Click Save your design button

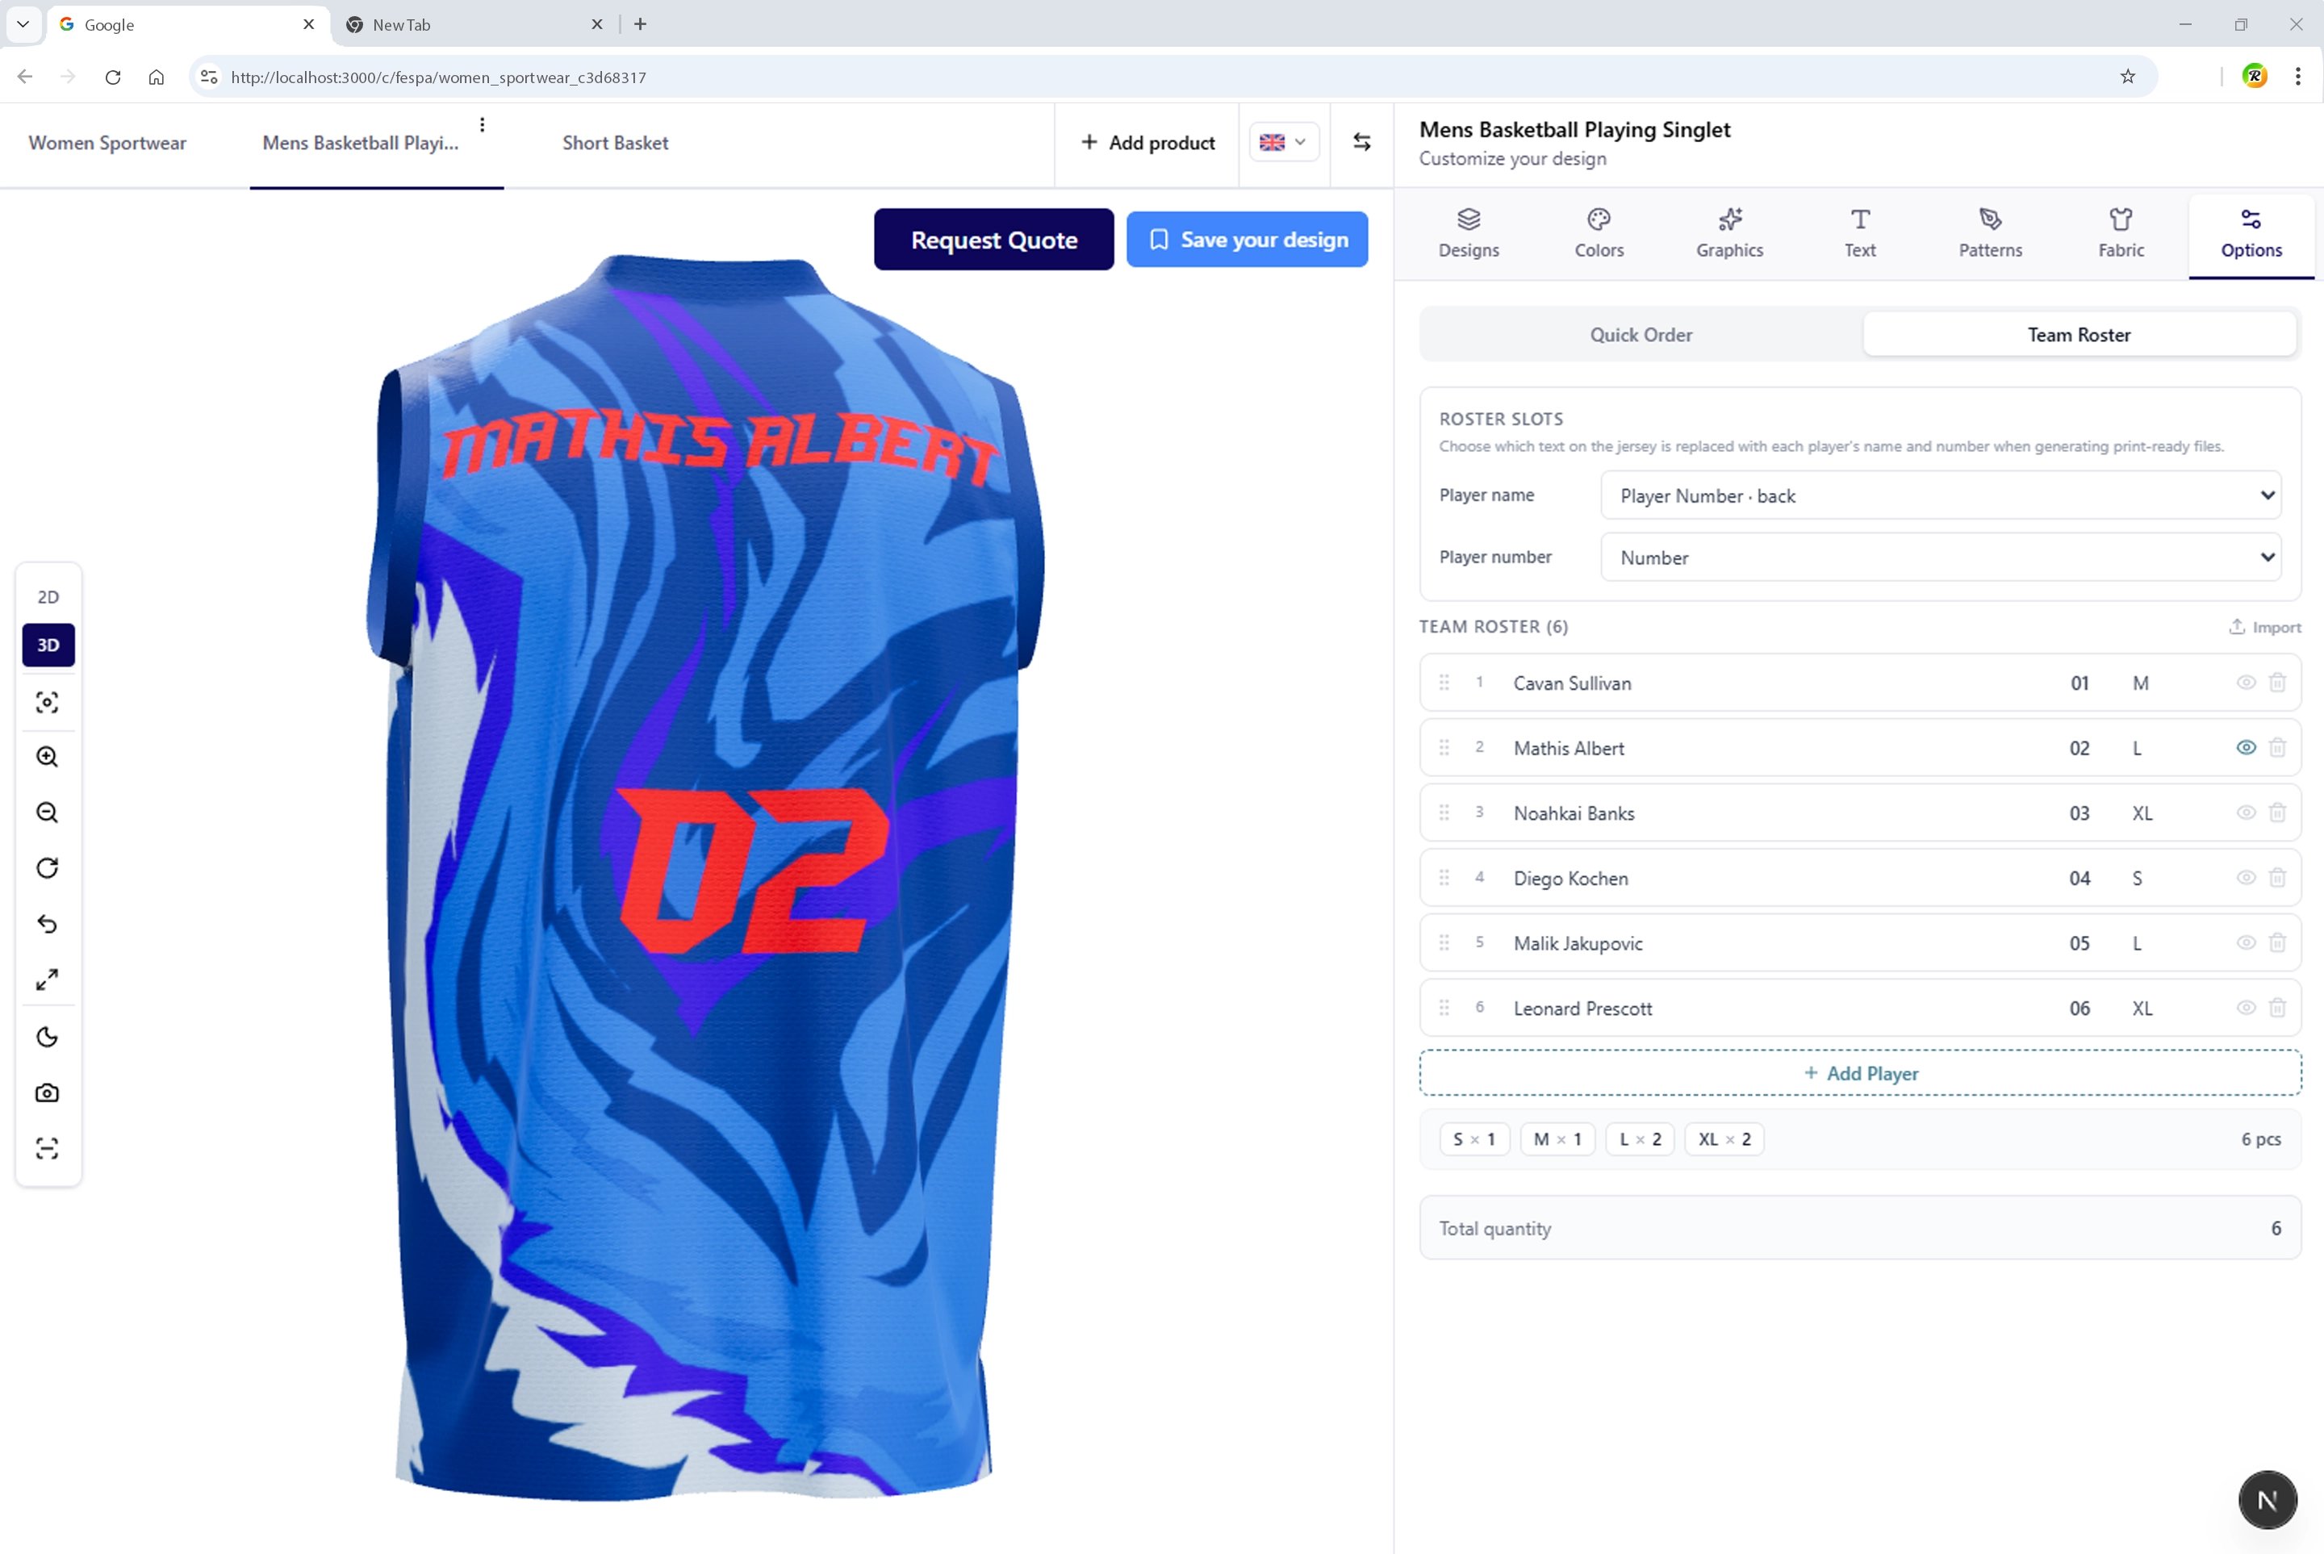click(x=1247, y=240)
